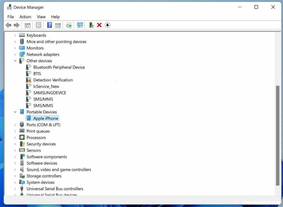Click the printer icon in toolbar
Screen dimensions: 283x207
coord(69,25)
